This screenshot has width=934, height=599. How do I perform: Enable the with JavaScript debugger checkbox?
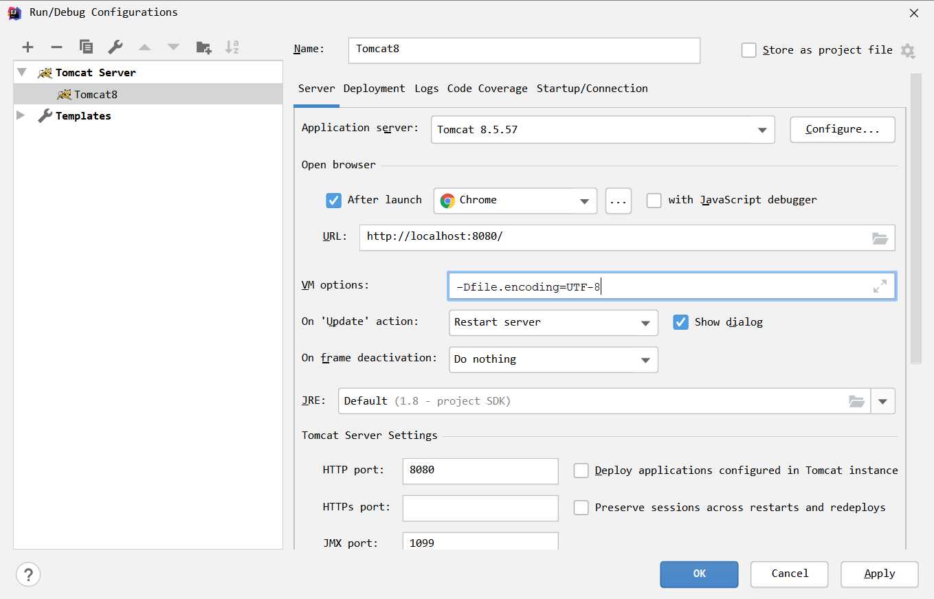click(654, 200)
